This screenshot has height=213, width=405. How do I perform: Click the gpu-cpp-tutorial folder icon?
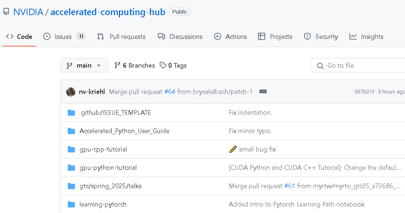(x=71, y=149)
